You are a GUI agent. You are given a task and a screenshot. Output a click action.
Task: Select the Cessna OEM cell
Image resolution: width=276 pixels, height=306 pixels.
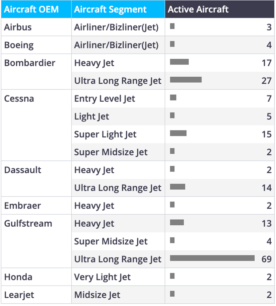tap(36, 125)
